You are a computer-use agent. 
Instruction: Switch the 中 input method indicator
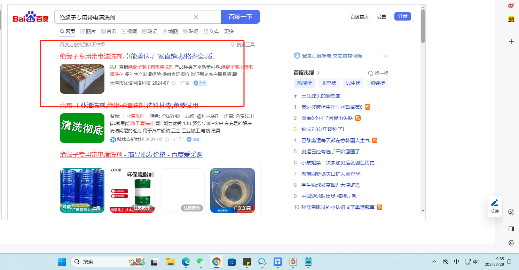[457, 262]
